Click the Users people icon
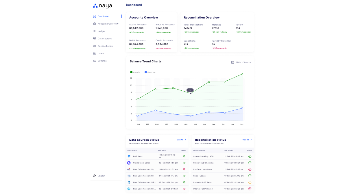 95,53
